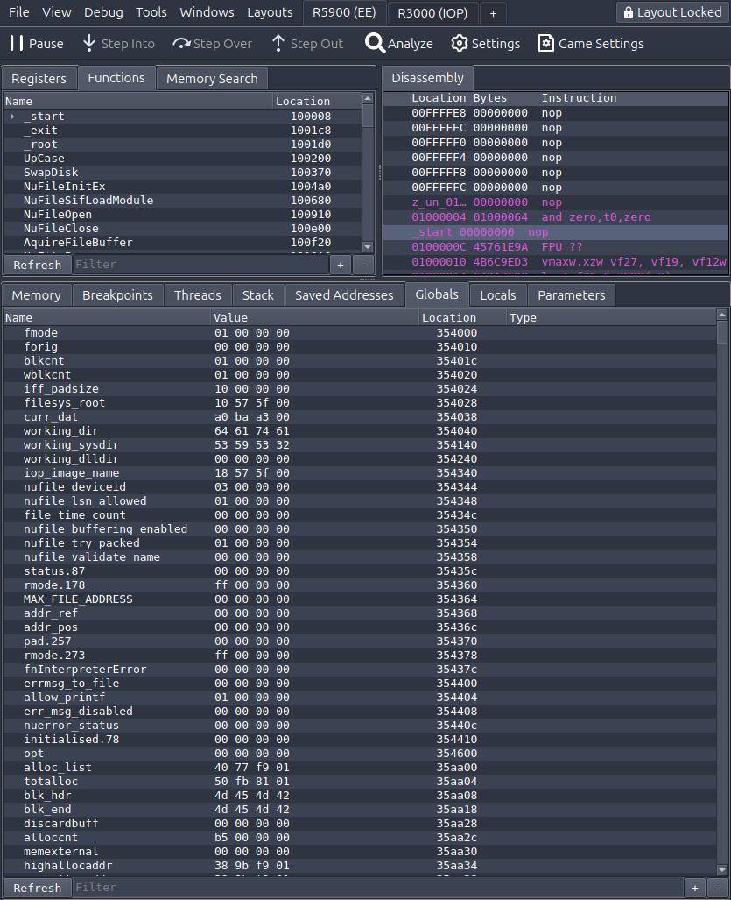The width and height of the screenshot is (731, 900).
Task: Open the Debug menu
Action: [103, 12]
